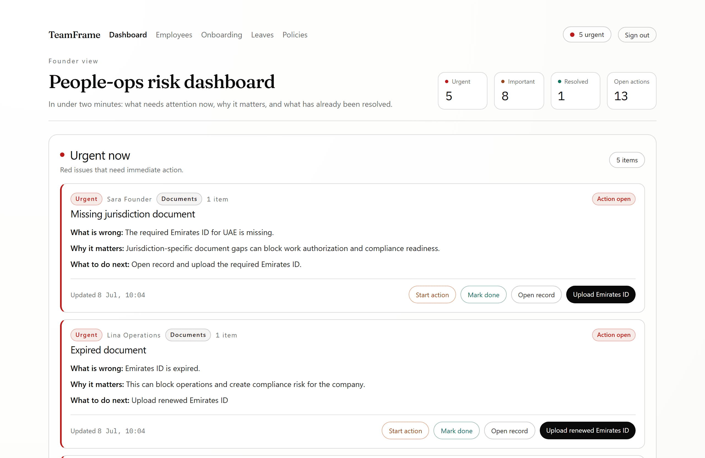Click Action open badge on Missing jurisdiction card
Viewport: 705px width, 458px height.
click(x=614, y=199)
